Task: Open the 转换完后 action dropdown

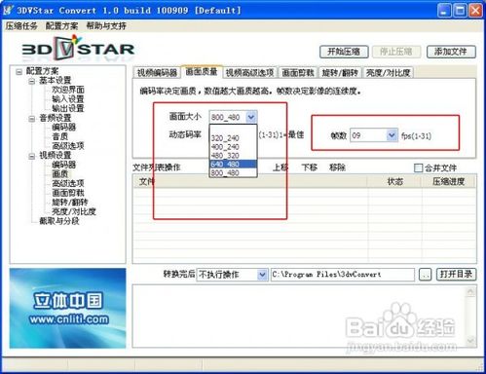Action: click(x=262, y=275)
